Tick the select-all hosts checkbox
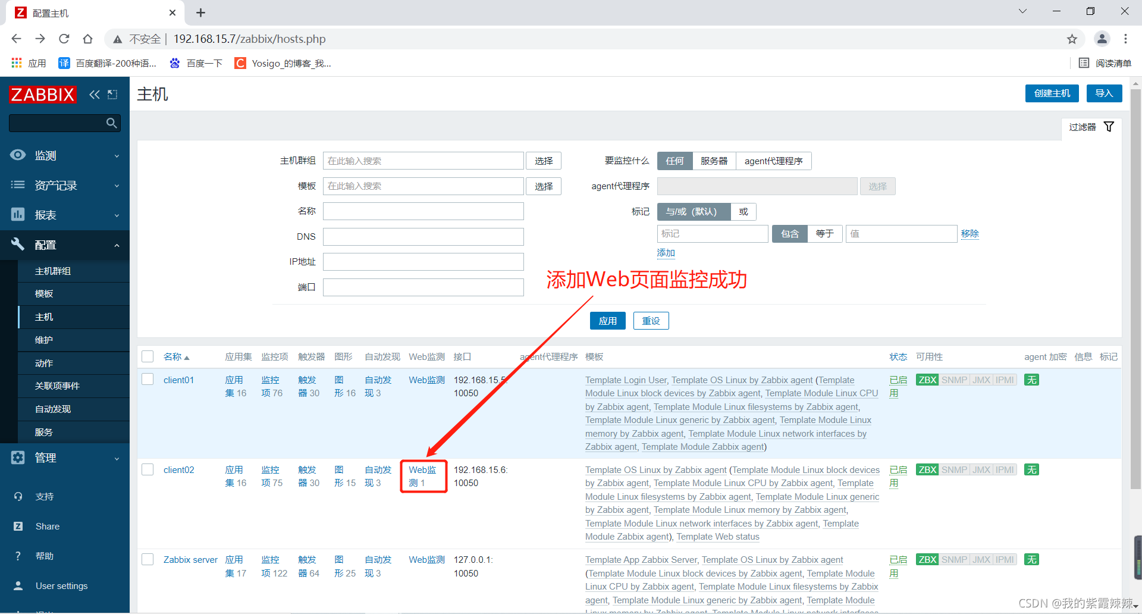Image resolution: width=1142 pixels, height=614 pixels. pyautogui.click(x=148, y=356)
